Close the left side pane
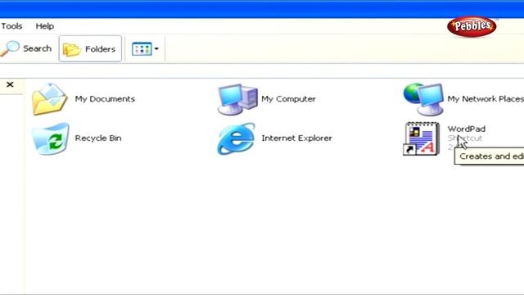Screen dimensions: 524x295 pyautogui.click(x=10, y=84)
